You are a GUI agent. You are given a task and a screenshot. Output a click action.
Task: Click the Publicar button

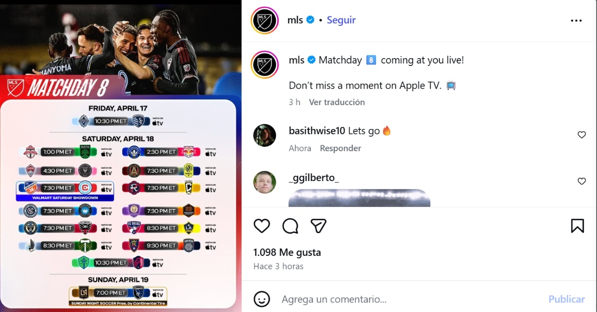[567, 299]
